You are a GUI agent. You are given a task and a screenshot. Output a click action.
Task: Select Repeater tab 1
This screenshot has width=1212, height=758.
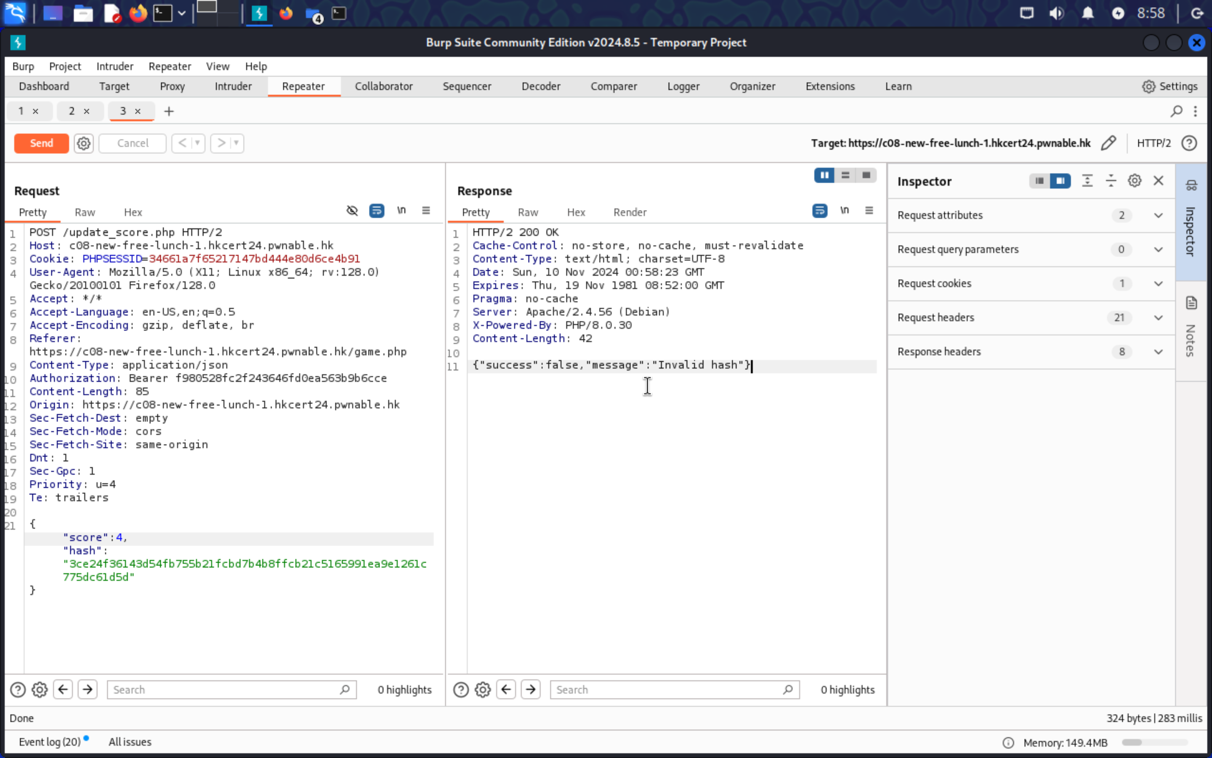coord(21,111)
